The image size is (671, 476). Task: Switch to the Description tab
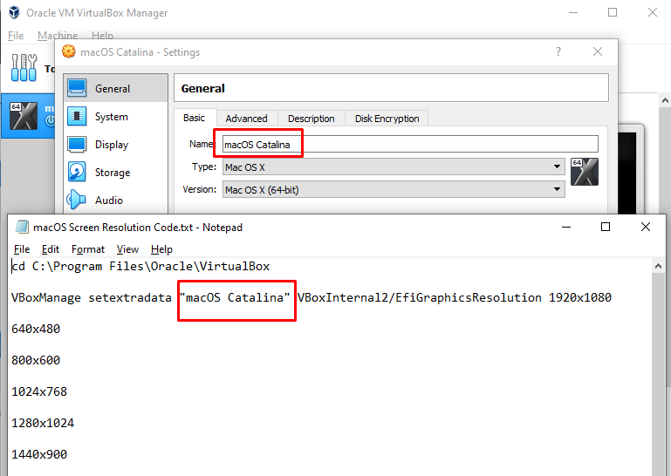312,119
